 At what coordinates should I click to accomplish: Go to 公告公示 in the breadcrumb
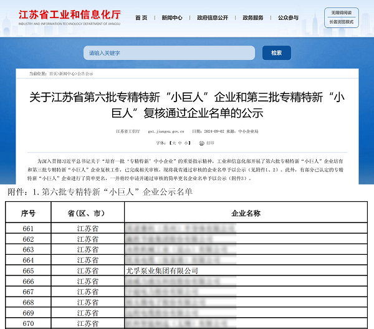click(x=85, y=74)
